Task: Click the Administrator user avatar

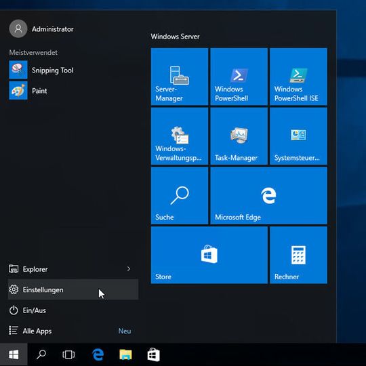Action: (18, 28)
